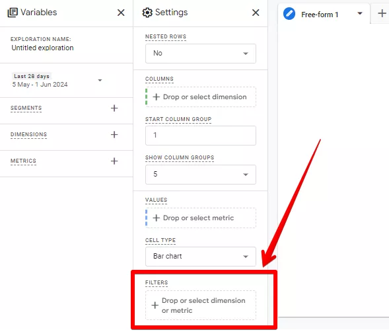The width and height of the screenshot is (389, 332).
Task: Click the Filters drop dimension or metric box
Action: (x=201, y=305)
